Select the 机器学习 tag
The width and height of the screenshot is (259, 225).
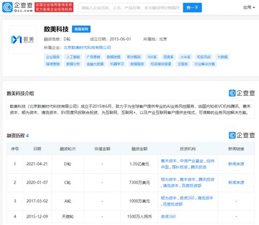tap(117, 64)
